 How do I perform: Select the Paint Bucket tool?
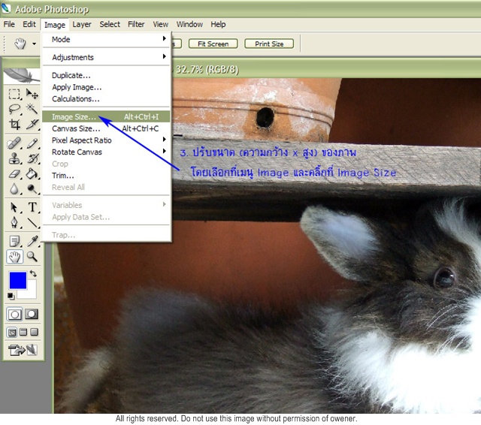[32, 173]
